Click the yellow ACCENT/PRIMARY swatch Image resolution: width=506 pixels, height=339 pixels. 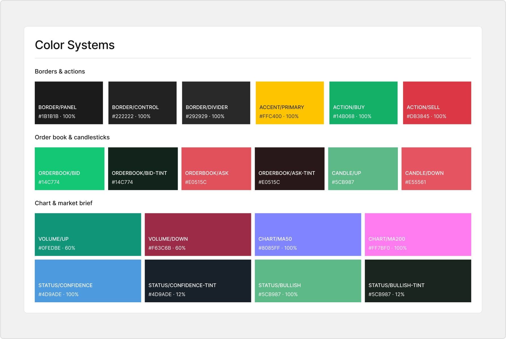(290, 103)
